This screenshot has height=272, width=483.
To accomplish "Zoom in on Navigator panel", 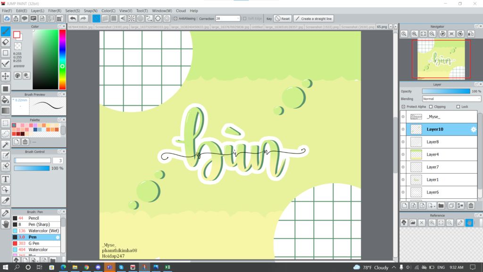I will tap(414, 34).
